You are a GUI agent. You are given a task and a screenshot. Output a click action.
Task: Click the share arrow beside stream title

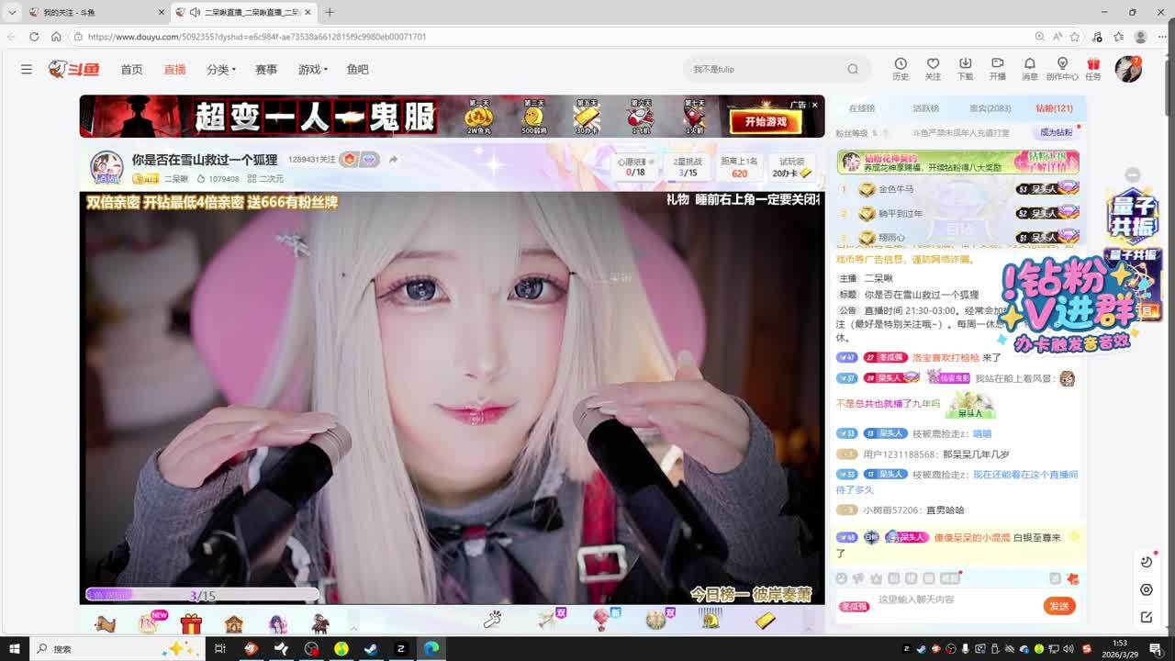(x=393, y=160)
